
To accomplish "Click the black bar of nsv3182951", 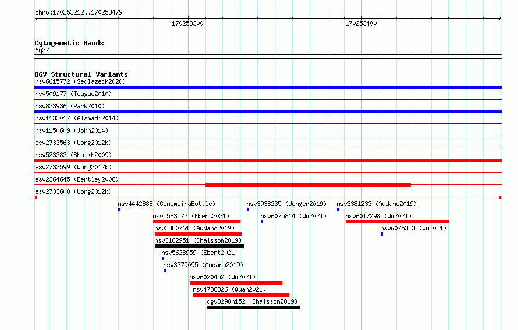I will tap(199, 246).
